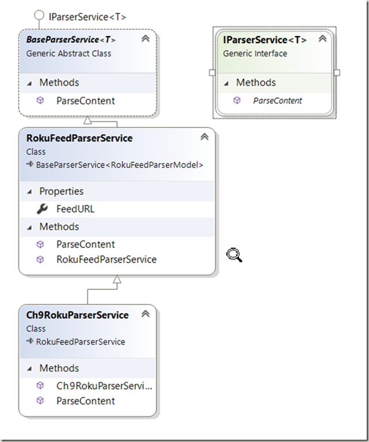
Task: Collapse the BaseParserService class box chevron
Action: click(146, 39)
